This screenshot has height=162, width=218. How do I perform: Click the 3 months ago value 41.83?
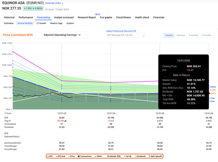[111, 146]
